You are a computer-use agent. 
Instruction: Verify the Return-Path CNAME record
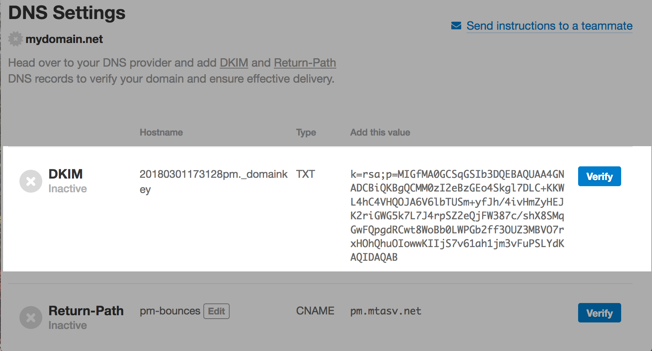599,313
